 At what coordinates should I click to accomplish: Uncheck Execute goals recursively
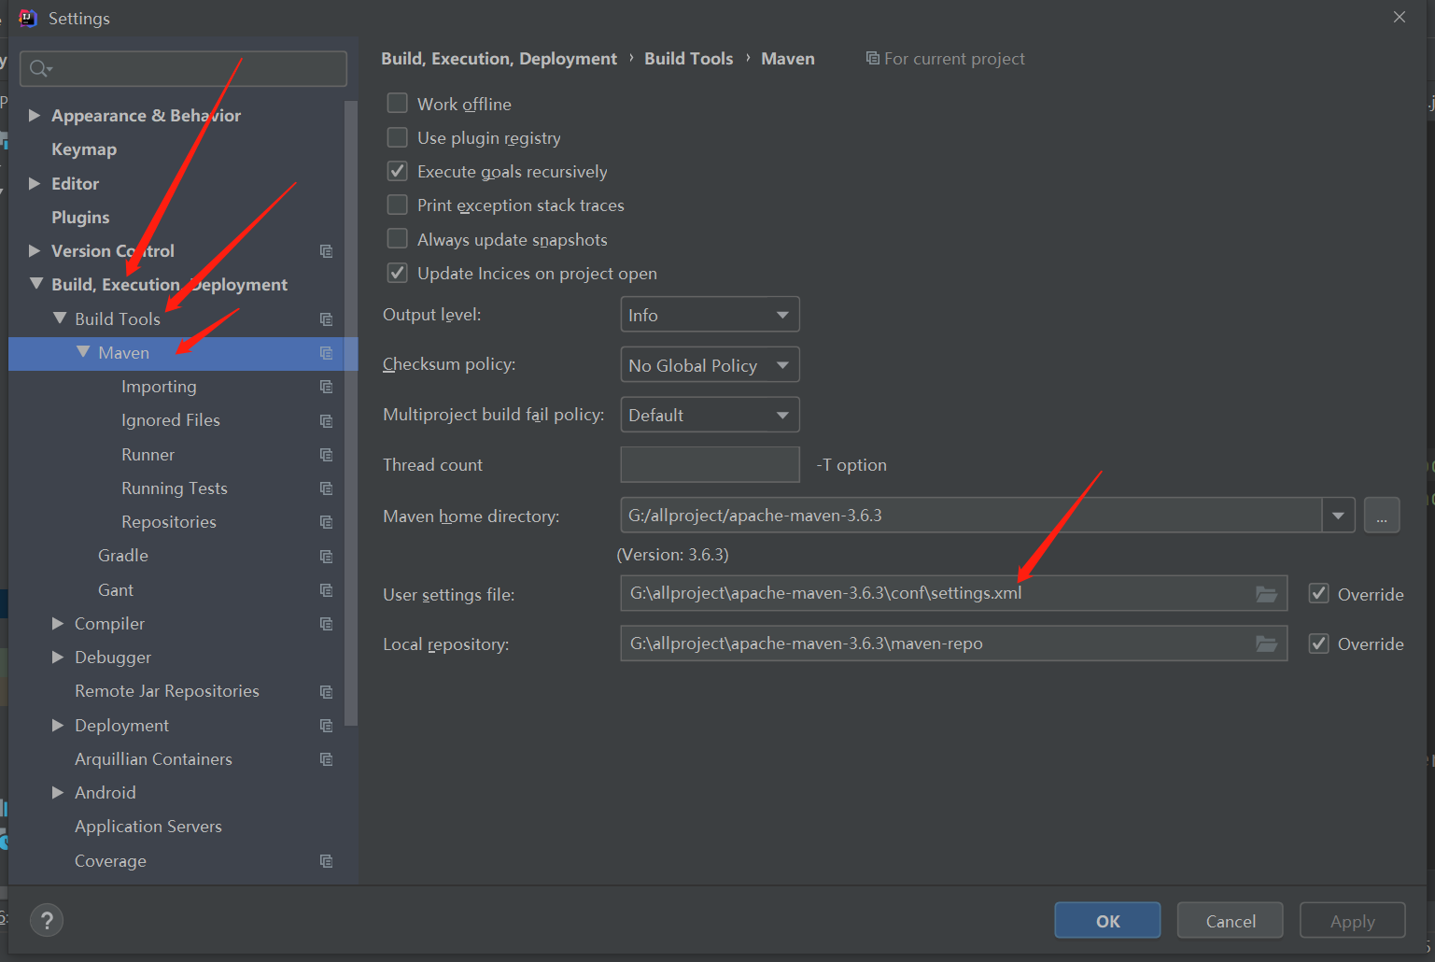coord(397,171)
